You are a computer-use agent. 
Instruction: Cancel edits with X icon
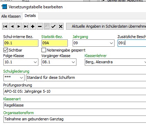coord(61,26)
